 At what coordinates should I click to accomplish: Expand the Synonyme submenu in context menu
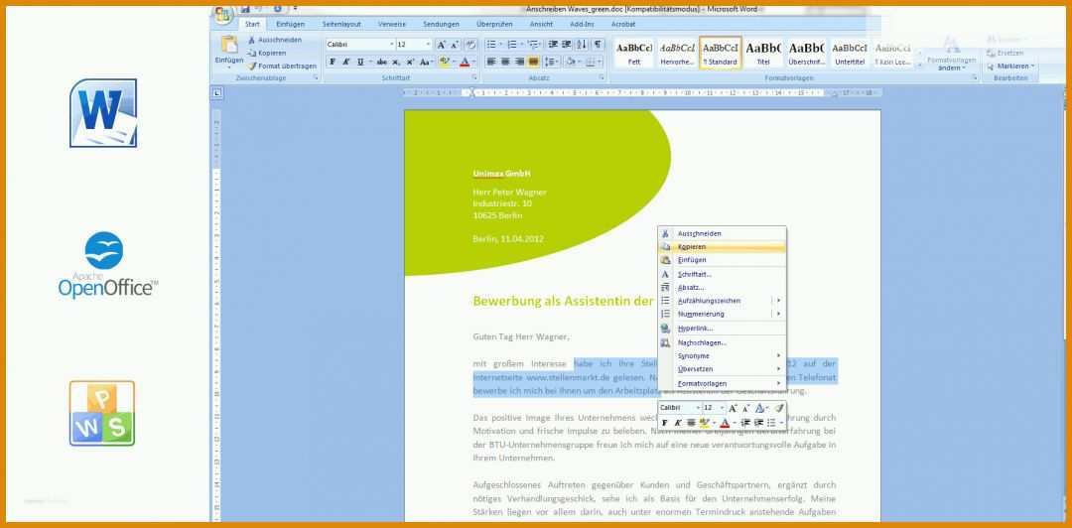point(722,355)
